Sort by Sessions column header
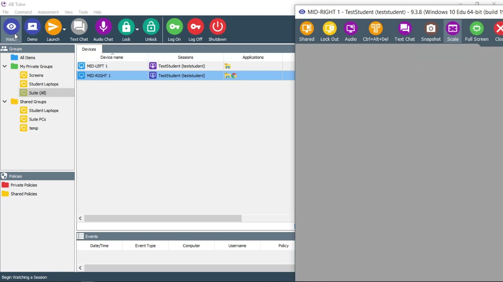Viewport: 503px width, 282px height. click(185, 57)
